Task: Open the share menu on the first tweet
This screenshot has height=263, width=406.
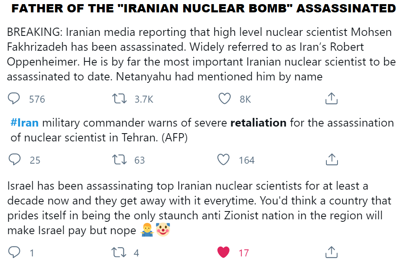Action: [x=331, y=99]
